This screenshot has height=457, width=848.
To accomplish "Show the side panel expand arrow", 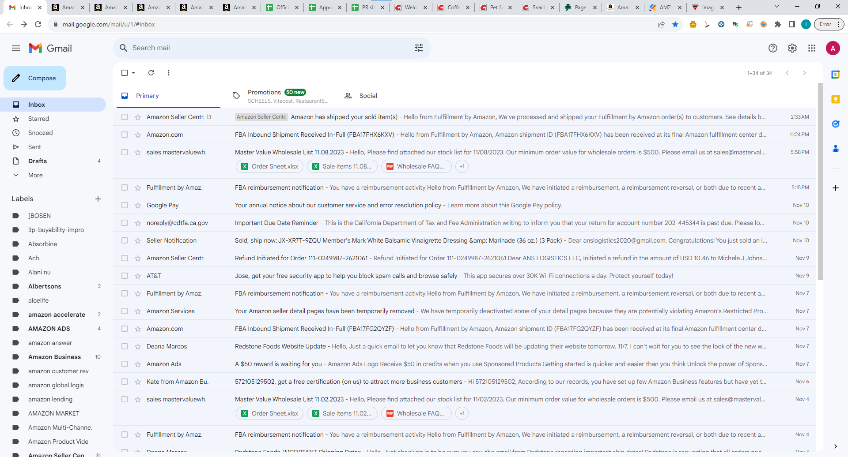I will pos(836,446).
